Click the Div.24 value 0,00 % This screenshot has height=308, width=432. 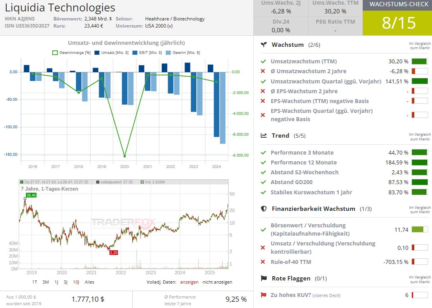pos(281,30)
